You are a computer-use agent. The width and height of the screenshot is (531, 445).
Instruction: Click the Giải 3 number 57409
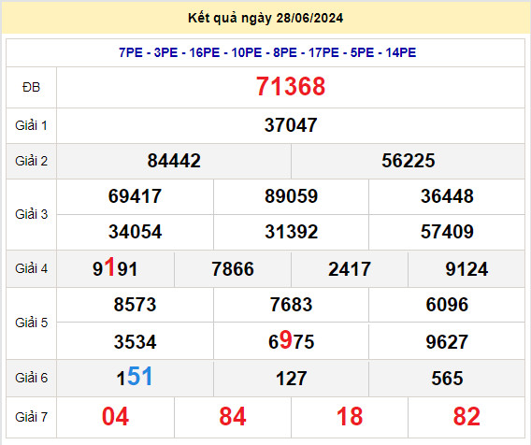point(447,232)
